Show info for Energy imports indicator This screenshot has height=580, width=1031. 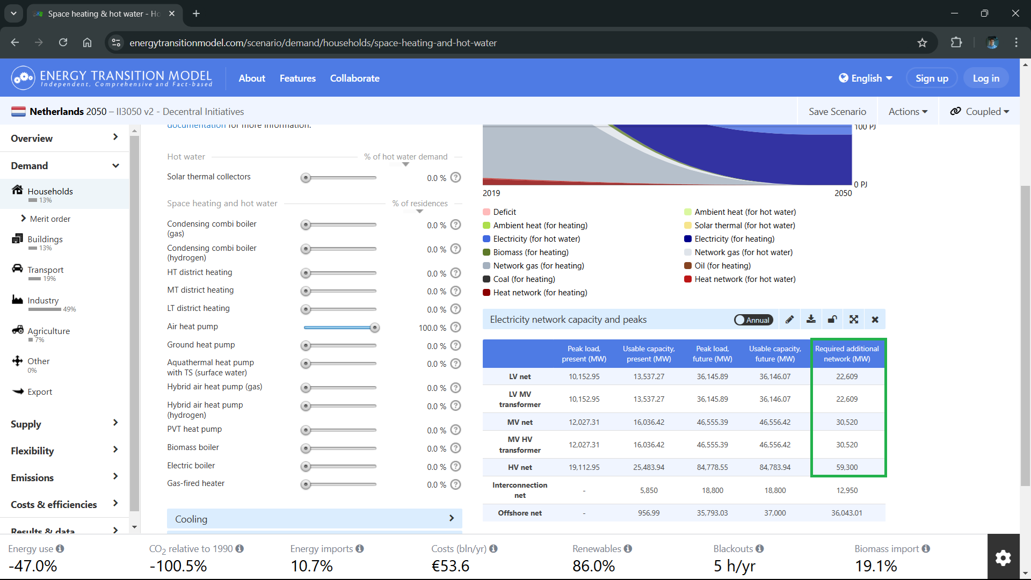click(360, 548)
